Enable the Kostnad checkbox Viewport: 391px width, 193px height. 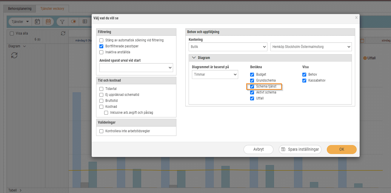tap(101, 107)
